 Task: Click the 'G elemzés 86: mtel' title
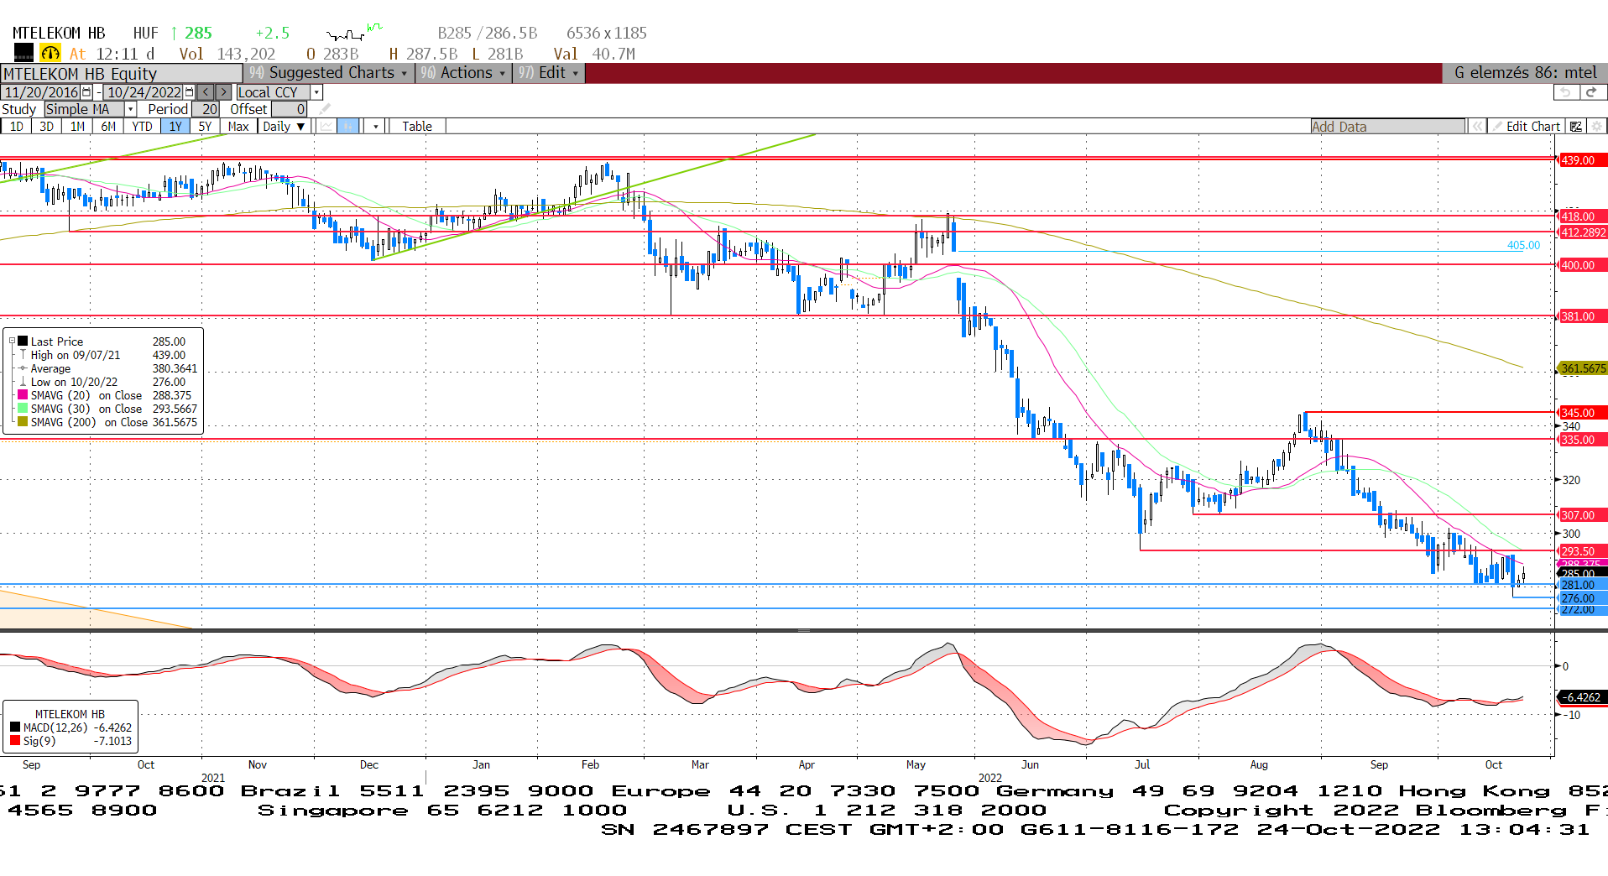click(1525, 73)
